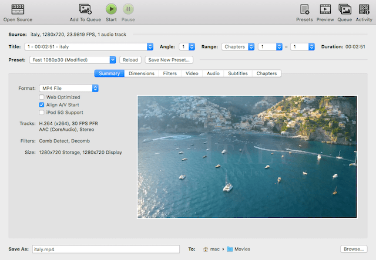Click the Open Source clapperboard icon
This screenshot has height=260, width=376.
point(18,9)
